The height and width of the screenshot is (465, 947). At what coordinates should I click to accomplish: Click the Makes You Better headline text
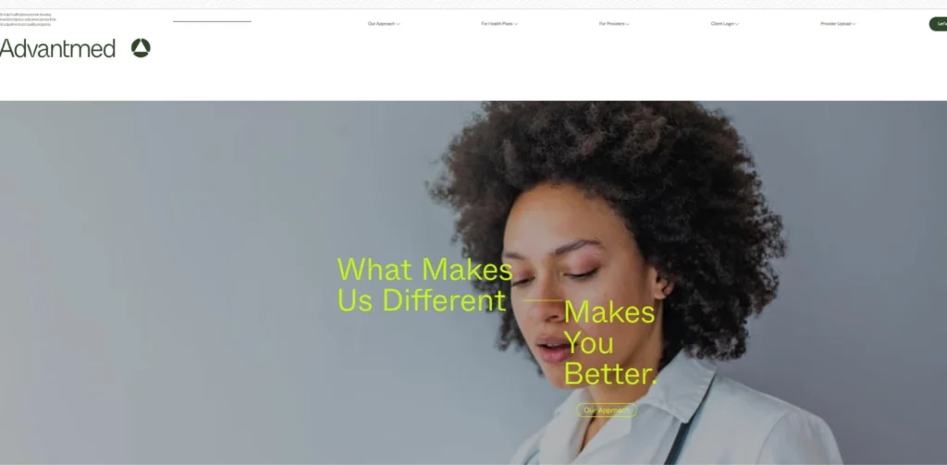click(x=610, y=342)
